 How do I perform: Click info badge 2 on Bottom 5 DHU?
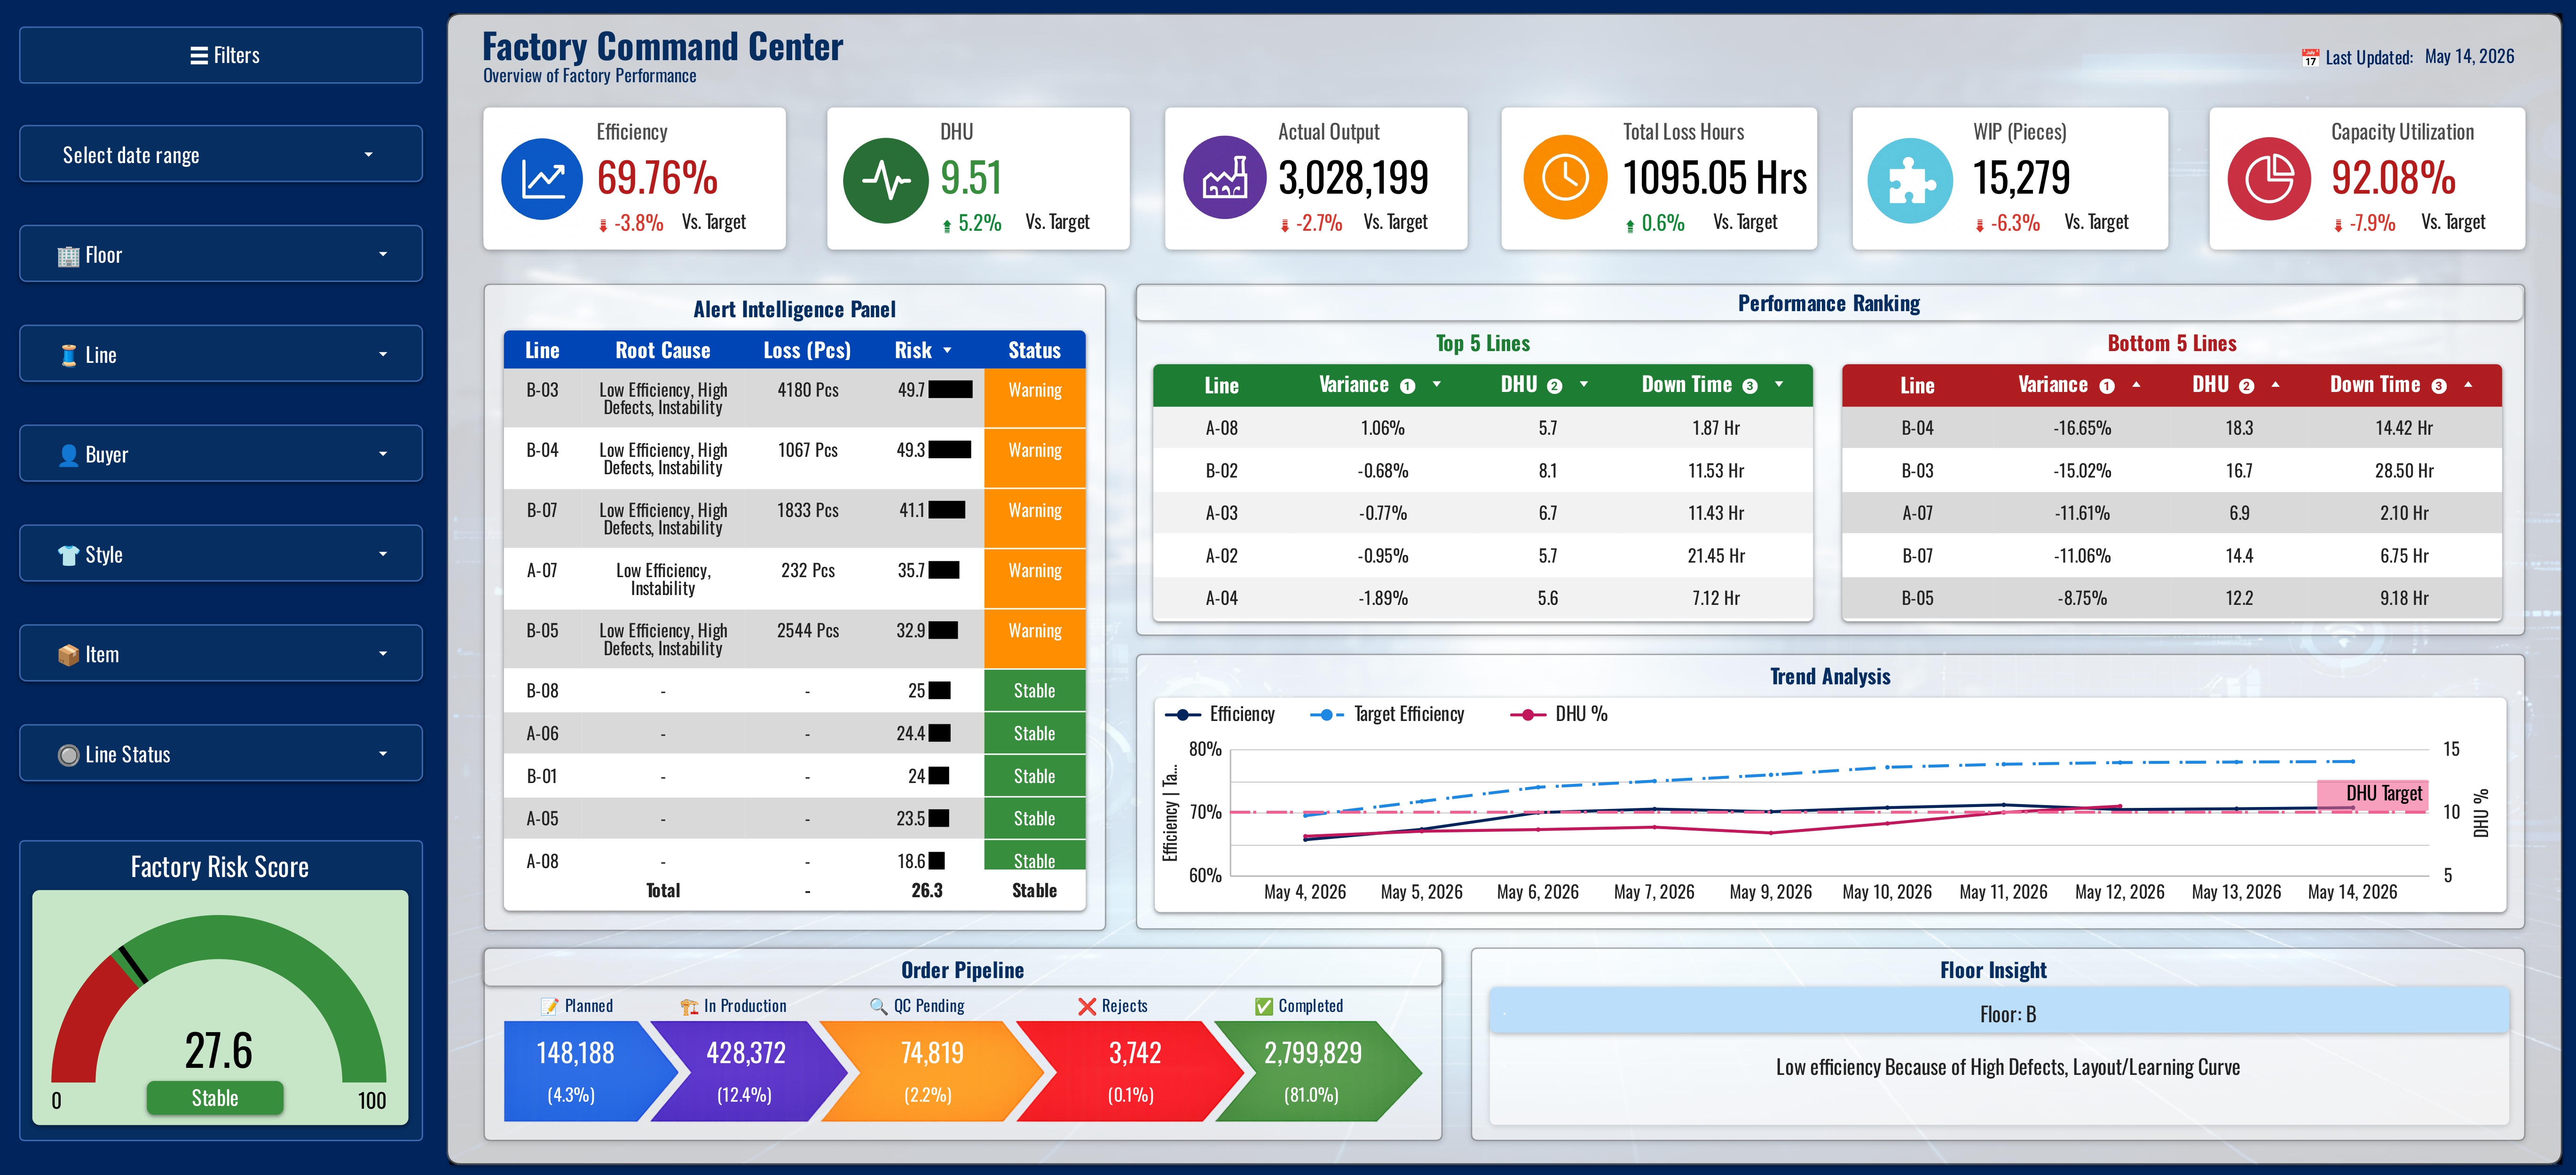2246,386
